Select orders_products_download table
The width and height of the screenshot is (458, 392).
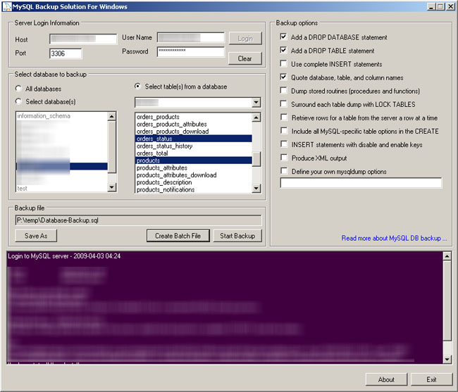coord(193,131)
